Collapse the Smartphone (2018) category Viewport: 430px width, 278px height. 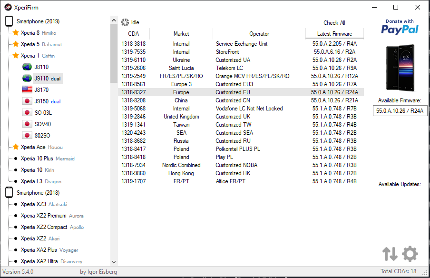[38, 193]
